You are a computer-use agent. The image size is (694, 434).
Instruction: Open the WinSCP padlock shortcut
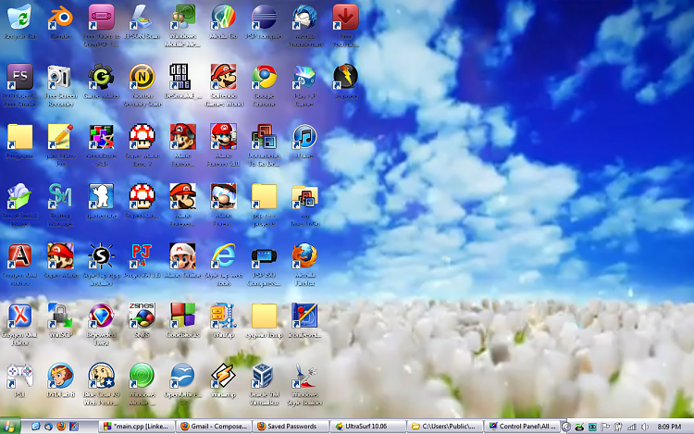point(61,316)
